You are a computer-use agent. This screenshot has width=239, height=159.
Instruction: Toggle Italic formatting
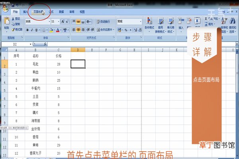point(32,30)
